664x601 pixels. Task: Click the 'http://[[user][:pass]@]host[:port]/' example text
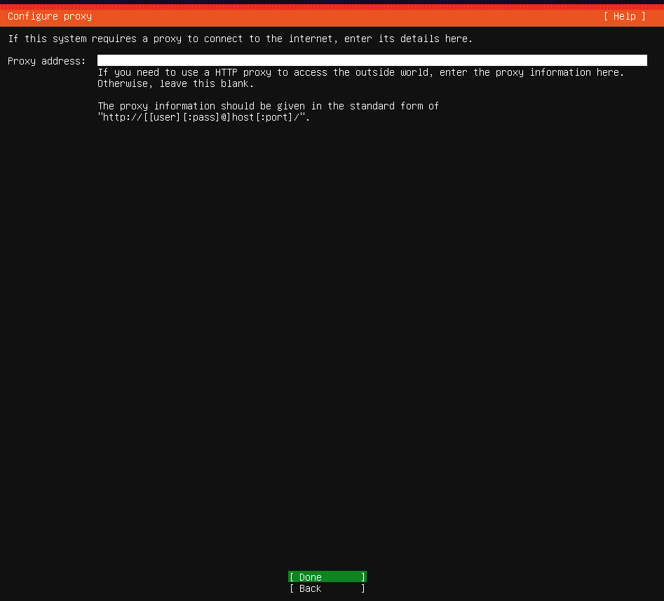point(204,117)
